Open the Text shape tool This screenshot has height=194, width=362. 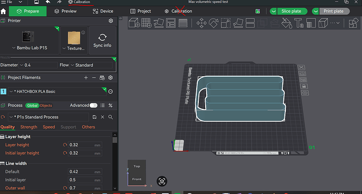(x=299, y=23)
